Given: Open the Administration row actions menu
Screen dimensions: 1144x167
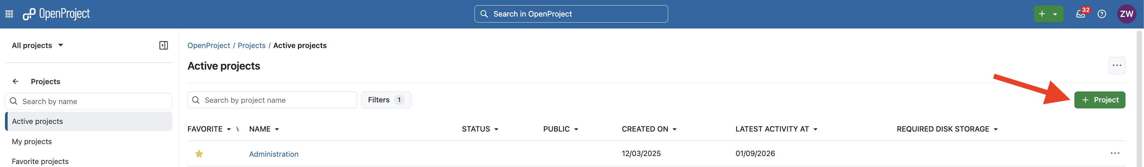Looking at the screenshot, I should [x=1115, y=153].
